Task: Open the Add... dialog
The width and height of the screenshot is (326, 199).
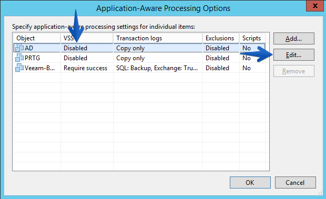Action: click(x=293, y=39)
